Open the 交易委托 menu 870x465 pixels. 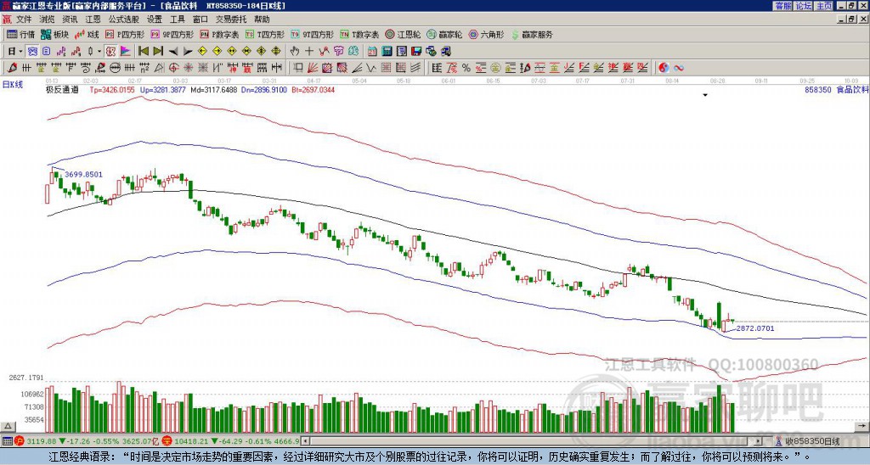tap(231, 20)
